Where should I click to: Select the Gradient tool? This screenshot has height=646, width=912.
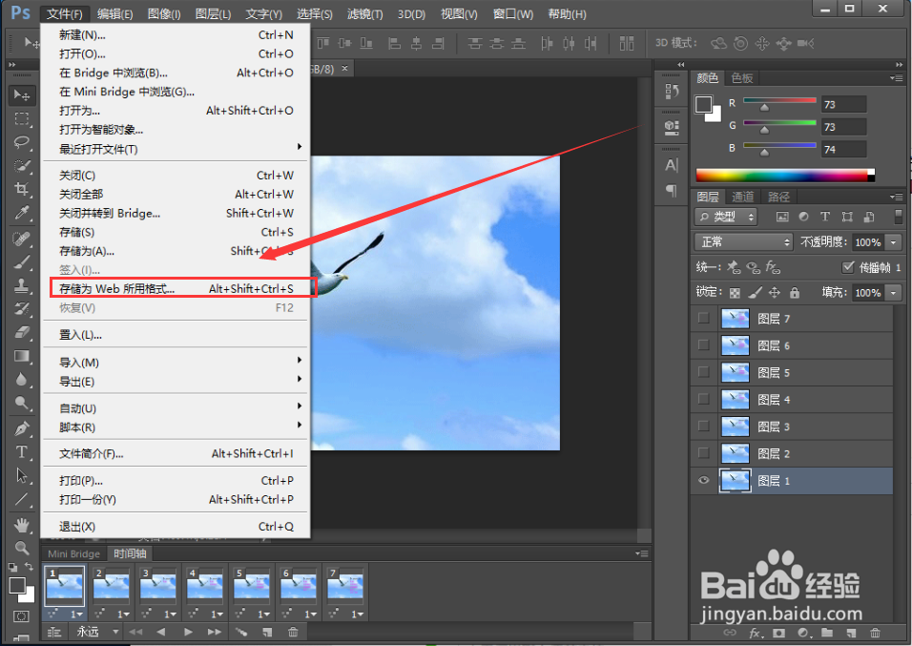pos(22,356)
